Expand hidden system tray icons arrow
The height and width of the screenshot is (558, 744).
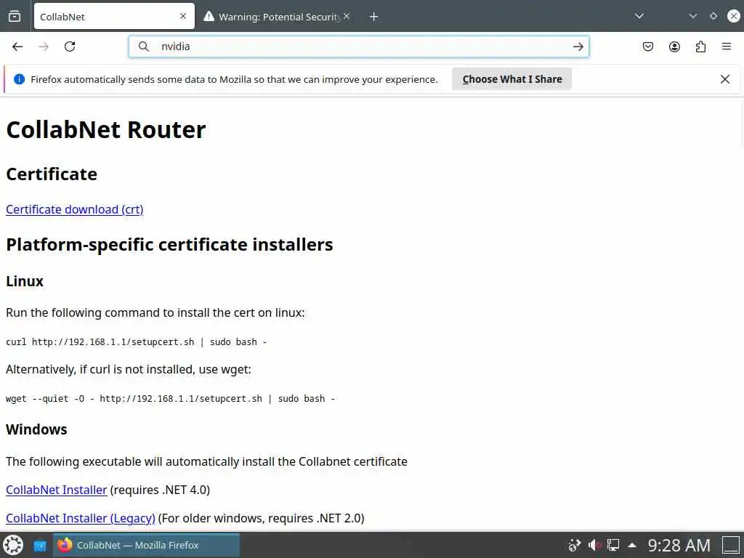[632, 545]
